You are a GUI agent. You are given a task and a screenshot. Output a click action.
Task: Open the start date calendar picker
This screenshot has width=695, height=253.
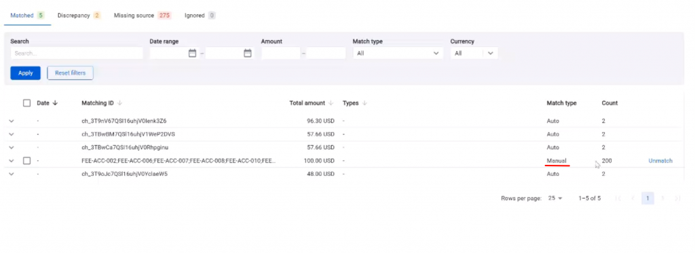point(192,53)
